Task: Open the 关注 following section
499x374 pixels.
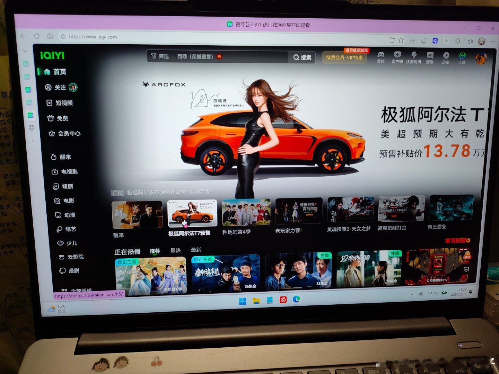Action: [x=61, y=88]
